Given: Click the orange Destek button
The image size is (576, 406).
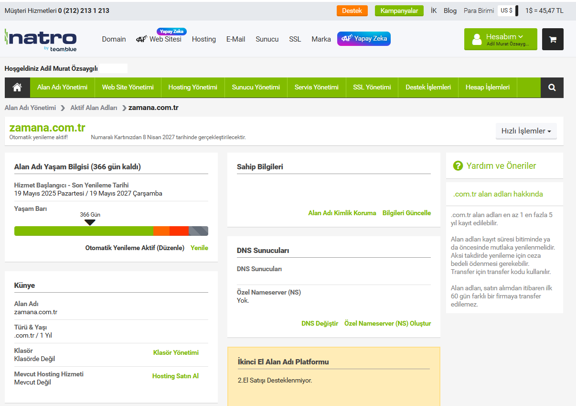Looking at the screenshot, I should pyautogui.click(x=352, y=11).
